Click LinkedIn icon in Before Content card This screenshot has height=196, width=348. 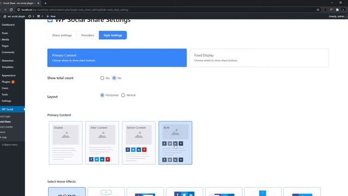coord(139,150)
